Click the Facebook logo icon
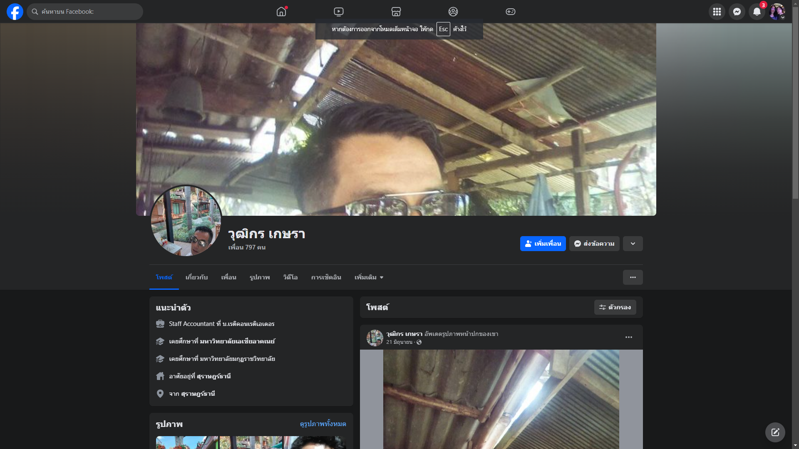Viewport: 799px width, 449px height. coord(15,12)
